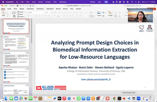Open the Arrange menu in macOS menu bar

tap(48, 2)
